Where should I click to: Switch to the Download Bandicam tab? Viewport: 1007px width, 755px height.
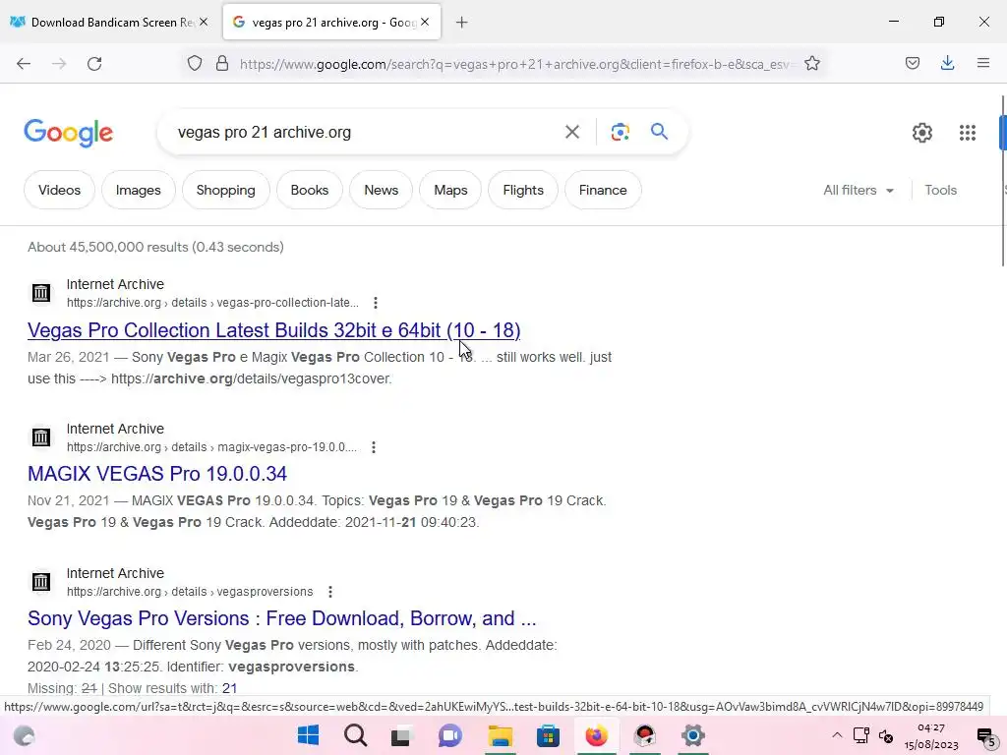click(x=109, y=23)
